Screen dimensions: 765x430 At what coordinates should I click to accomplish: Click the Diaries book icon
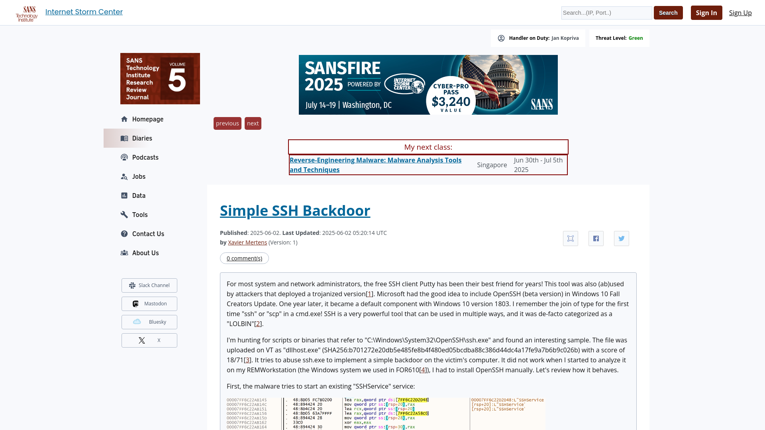click(x=124, y=138)
